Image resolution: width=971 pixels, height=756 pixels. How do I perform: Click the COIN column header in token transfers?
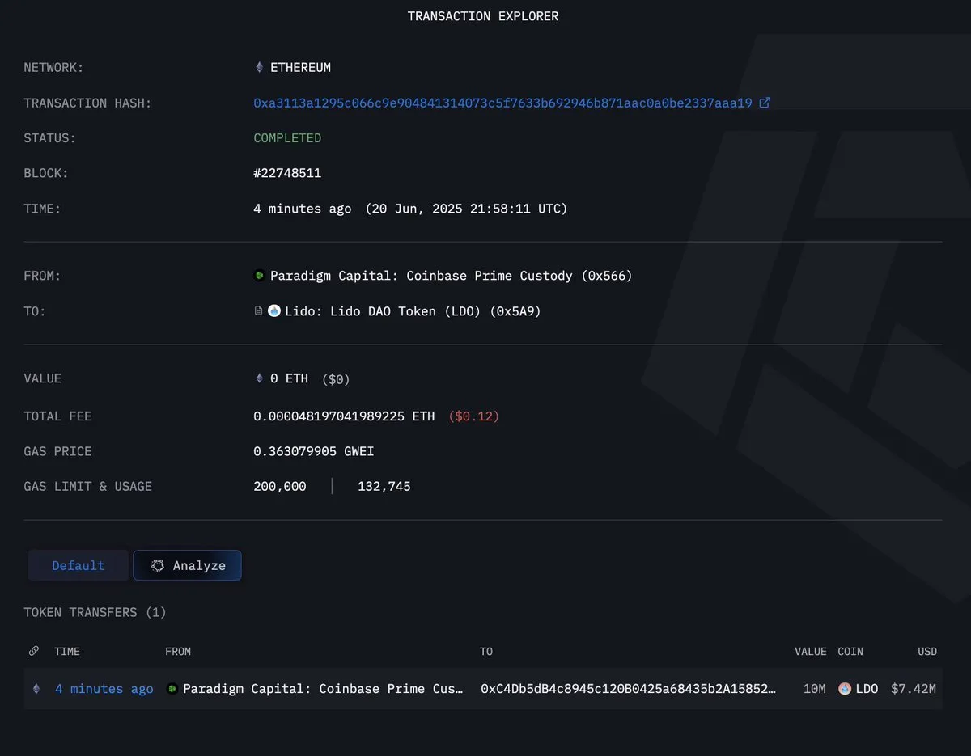(850, 651)
